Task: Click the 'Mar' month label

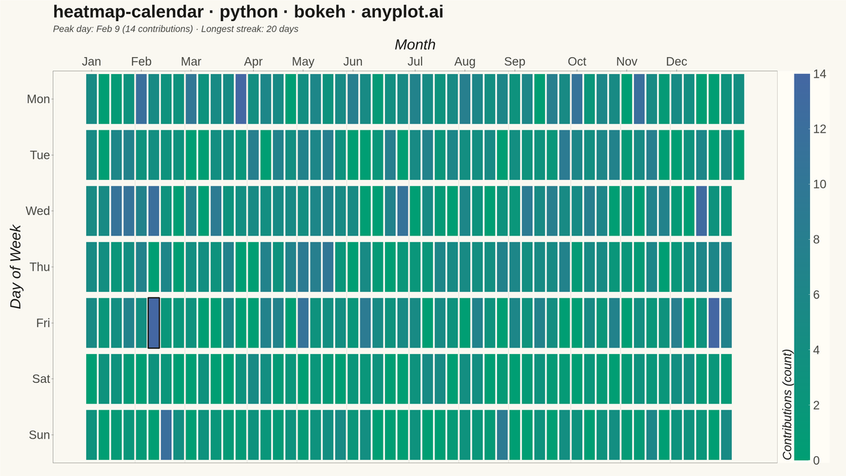Action: pyautogui.click(x=191, y=61)
